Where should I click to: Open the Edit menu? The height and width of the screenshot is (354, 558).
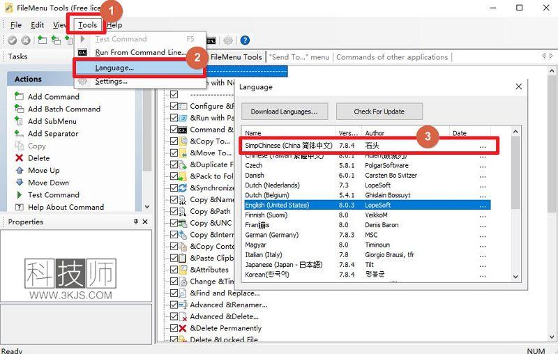click(38, 25)
